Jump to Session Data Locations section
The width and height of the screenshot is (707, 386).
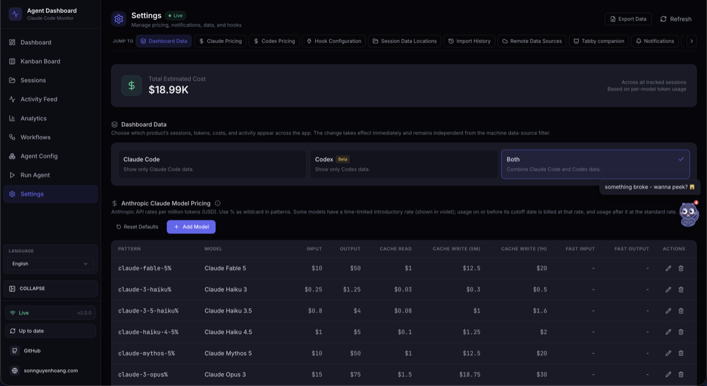pos(405,41)
